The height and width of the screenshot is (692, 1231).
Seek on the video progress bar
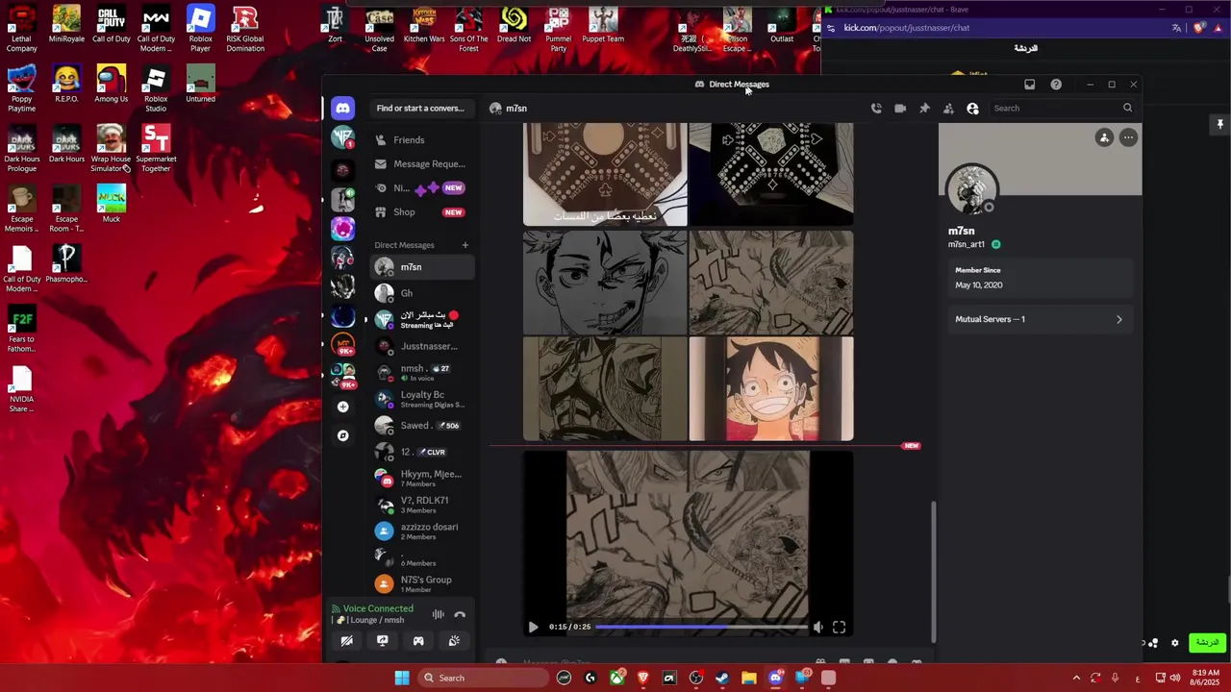(701, 627)
